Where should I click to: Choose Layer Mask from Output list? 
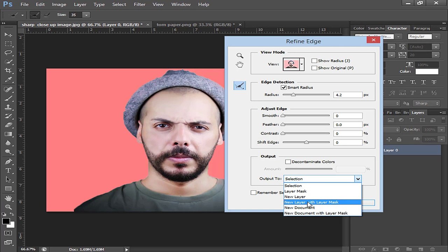[322, 191]
